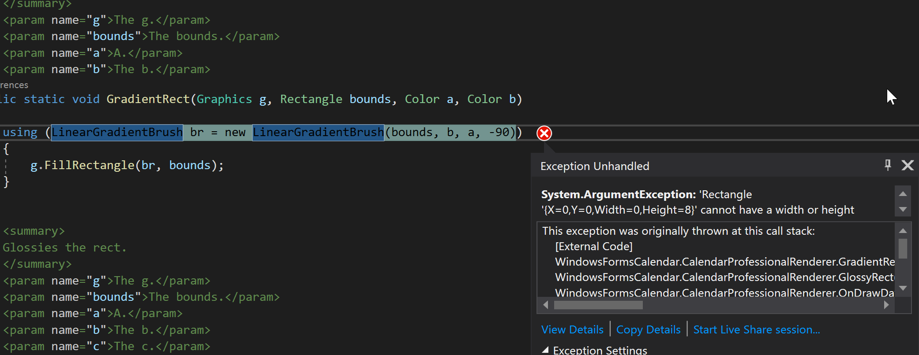The image size is (919, 355).
Task: Click the GradientRect method name
Action: [148, 99]
